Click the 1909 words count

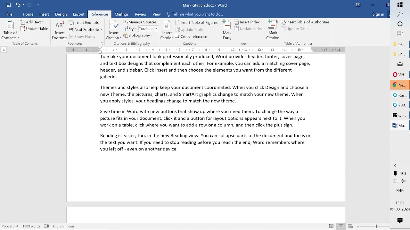(x=31, y=226)
